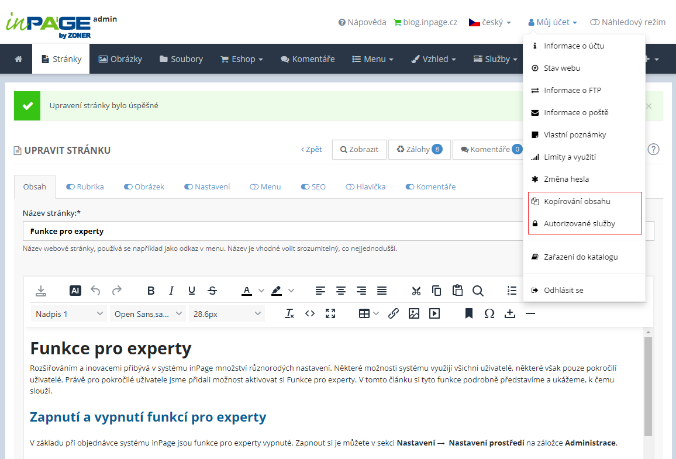Insert an image via editor image icon
The width and height of the screenshot is (676, 459).
pyautogui.click(x=414, y=314)
